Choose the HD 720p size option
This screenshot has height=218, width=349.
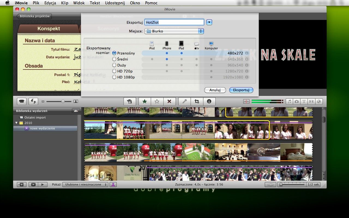114,71
